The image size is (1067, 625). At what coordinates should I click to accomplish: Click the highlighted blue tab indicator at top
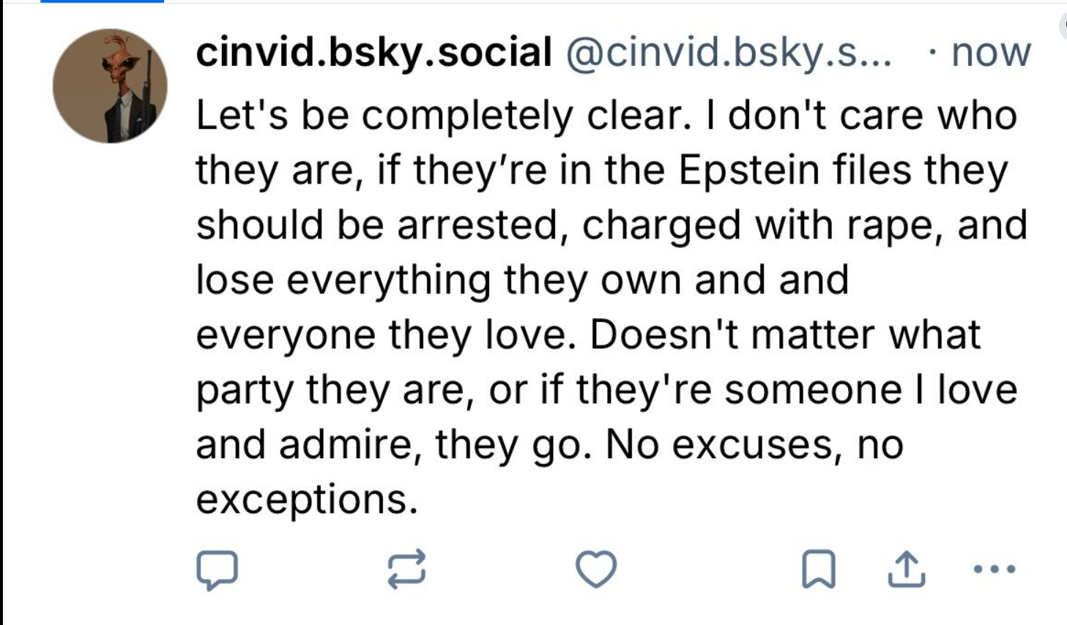(x=102, y=1)
